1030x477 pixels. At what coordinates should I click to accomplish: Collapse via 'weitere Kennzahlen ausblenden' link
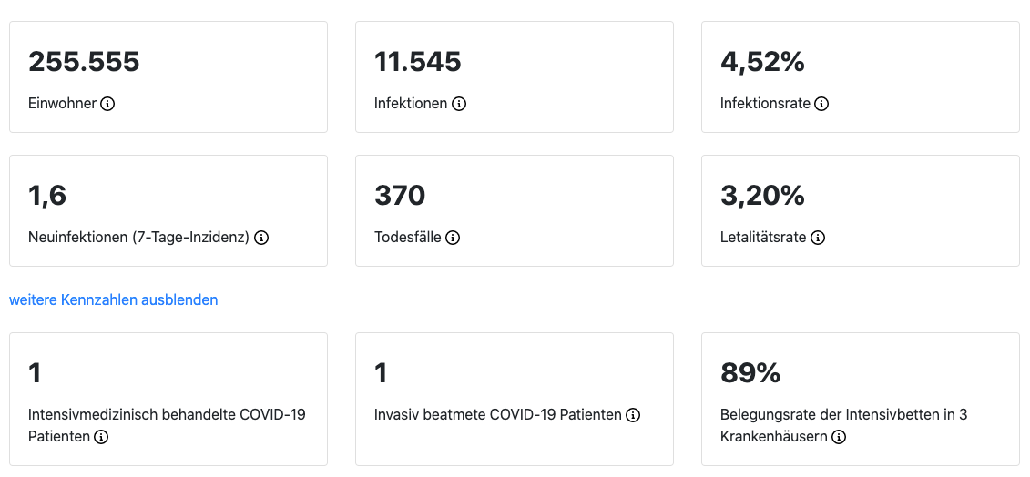114,299
